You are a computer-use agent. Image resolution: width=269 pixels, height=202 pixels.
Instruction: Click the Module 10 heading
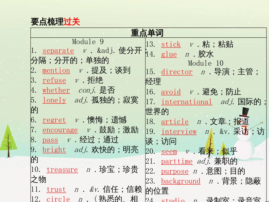pos(206,63)
